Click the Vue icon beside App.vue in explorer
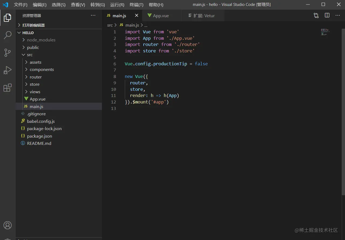 point(26,99)
